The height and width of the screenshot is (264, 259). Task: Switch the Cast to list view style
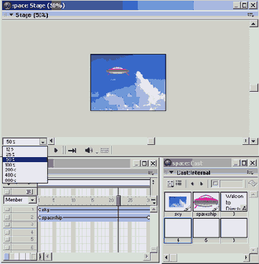point(179,184)
